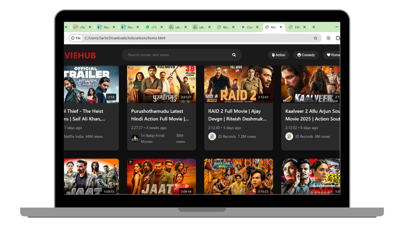Filter movies by Action category
404x227 pixels.
(278, 55)
